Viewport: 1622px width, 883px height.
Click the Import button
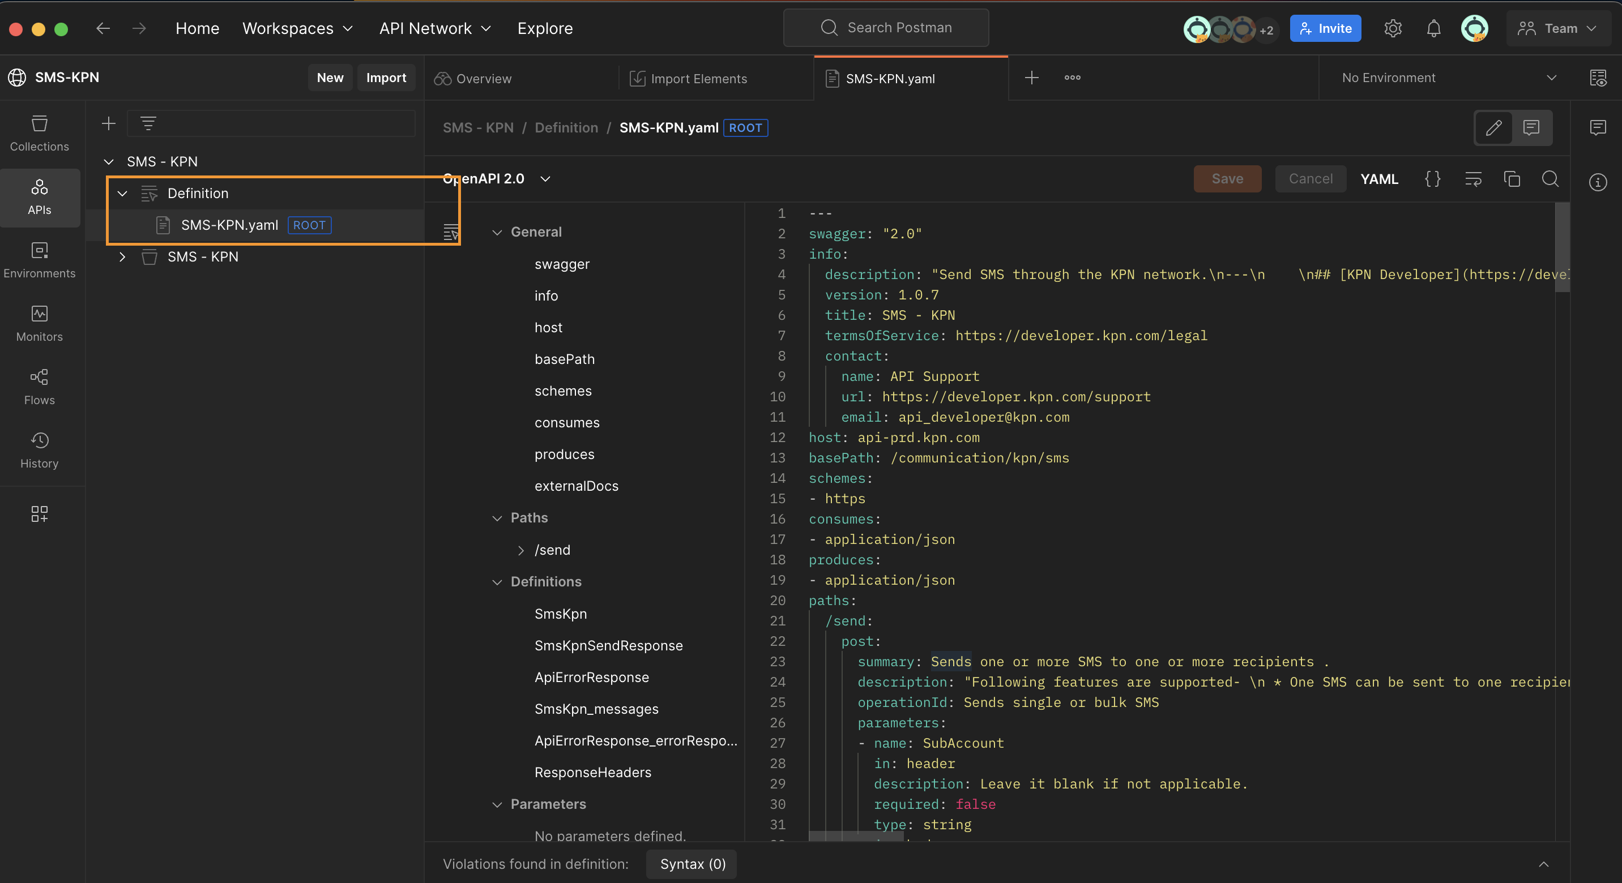(386, 78)
